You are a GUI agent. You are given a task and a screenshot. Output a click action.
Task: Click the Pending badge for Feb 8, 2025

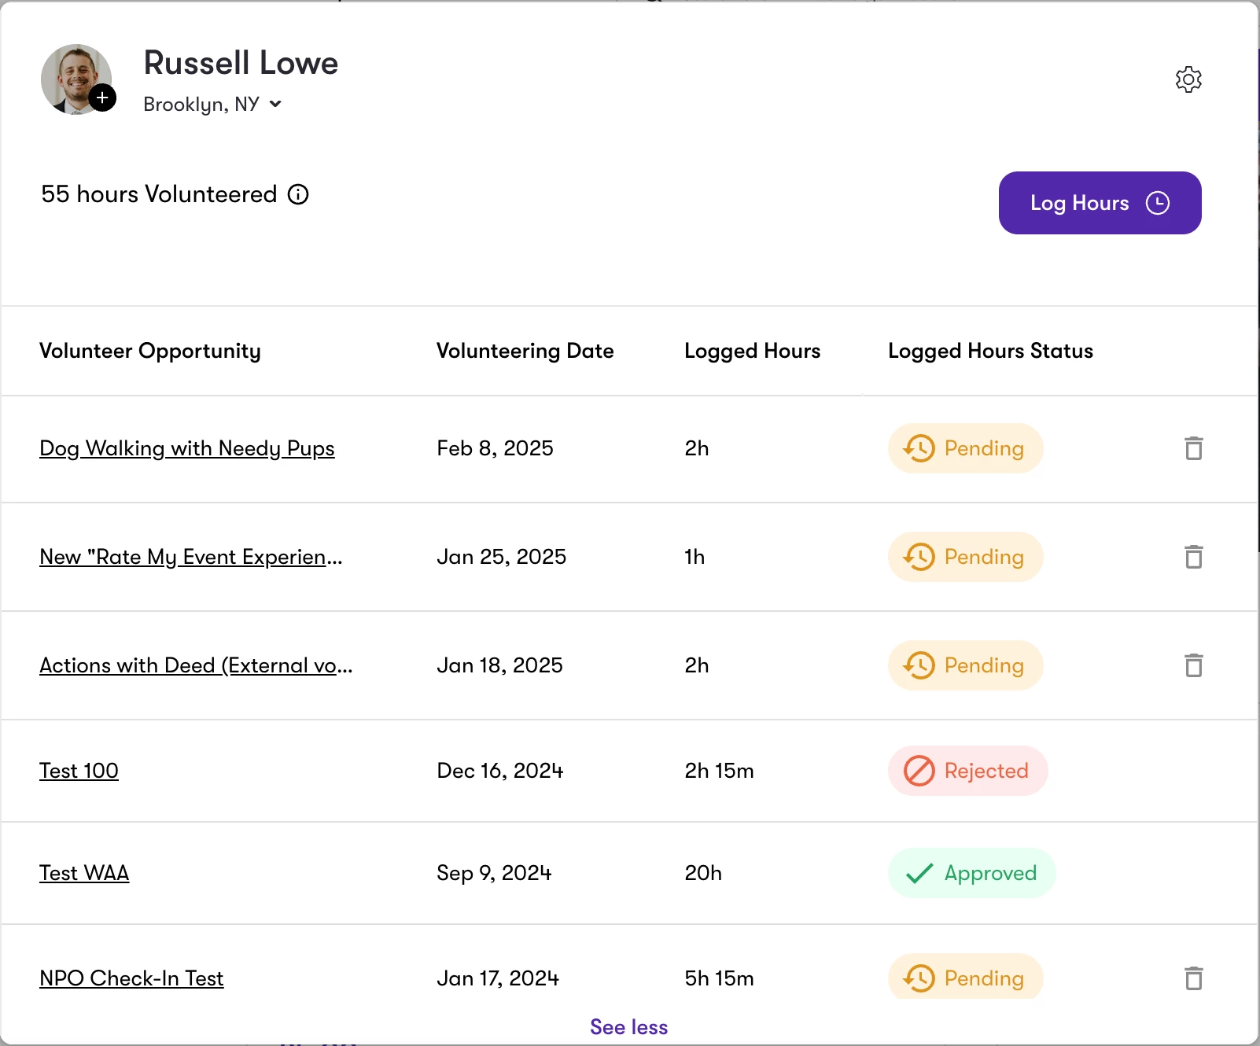pyautogui.click(x=965, y=448)
